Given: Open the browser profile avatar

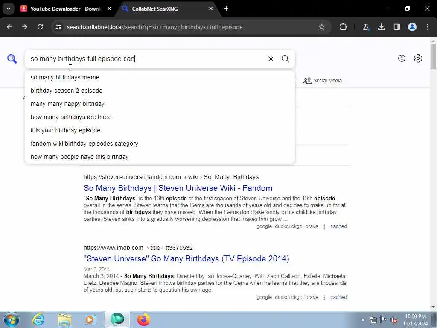Looking at the screenshot, I should point(412,27).
